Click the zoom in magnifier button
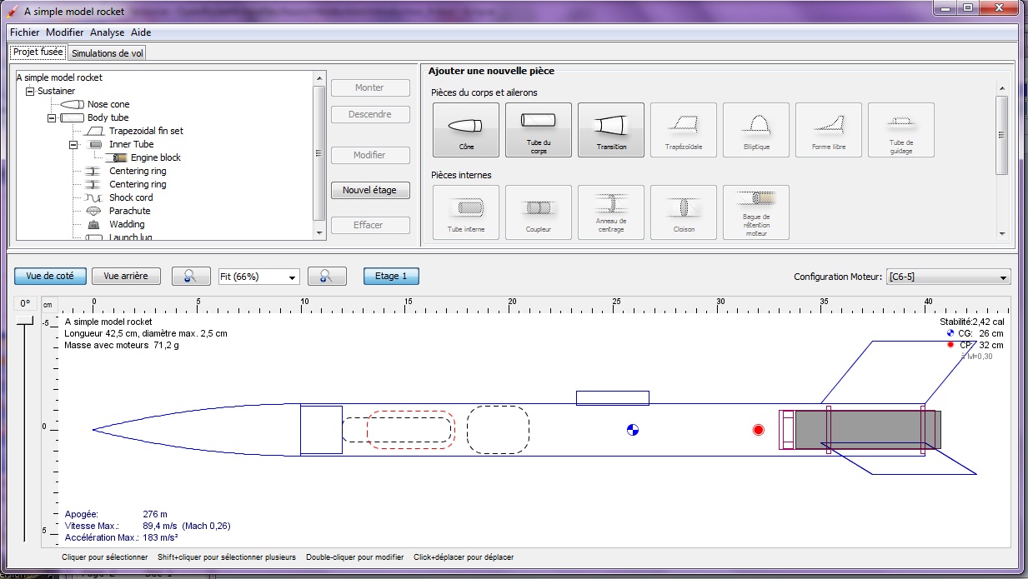This screenshot has height=579, width=1028. (327, 277)
